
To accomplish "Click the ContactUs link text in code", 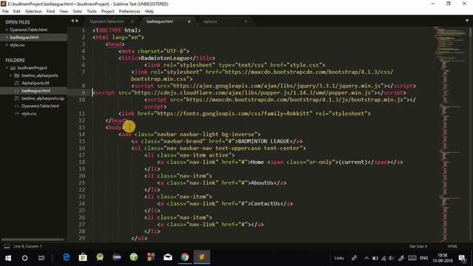I will click(x=265, y=204).
